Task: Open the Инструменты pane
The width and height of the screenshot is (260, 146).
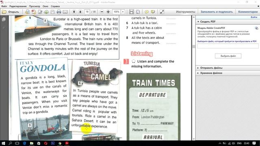Action: point(186,12)
